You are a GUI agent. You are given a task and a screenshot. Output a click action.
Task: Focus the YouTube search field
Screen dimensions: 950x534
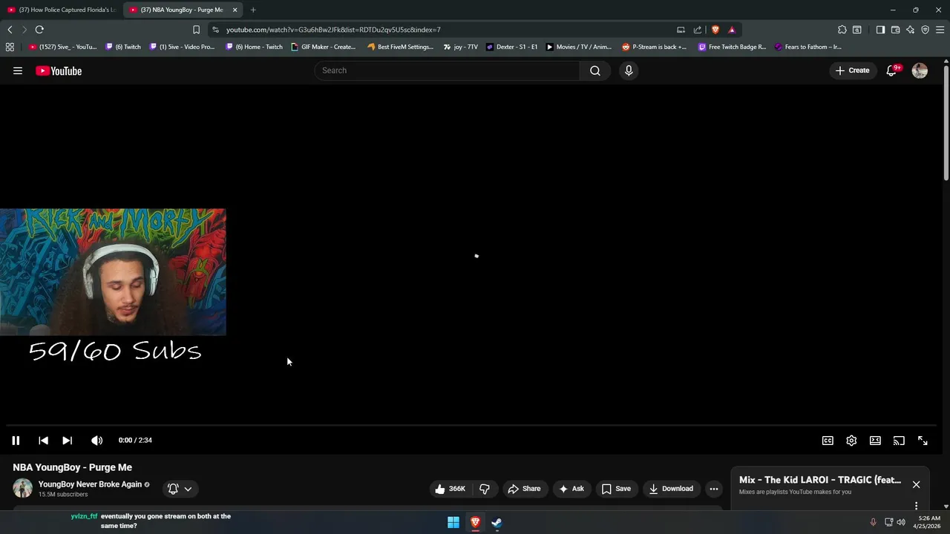click(x=448, y=70)
